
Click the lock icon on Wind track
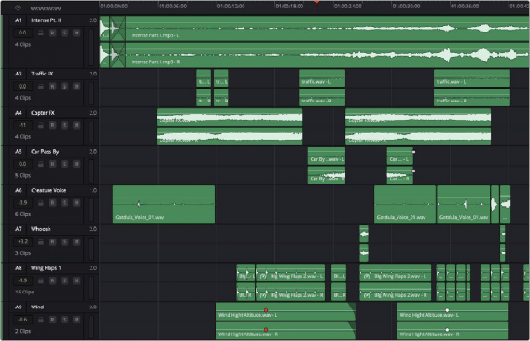[40, 320]
